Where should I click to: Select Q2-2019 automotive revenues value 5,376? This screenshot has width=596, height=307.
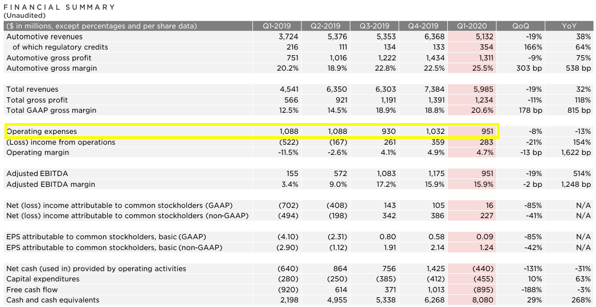click(x=337, y=37)
